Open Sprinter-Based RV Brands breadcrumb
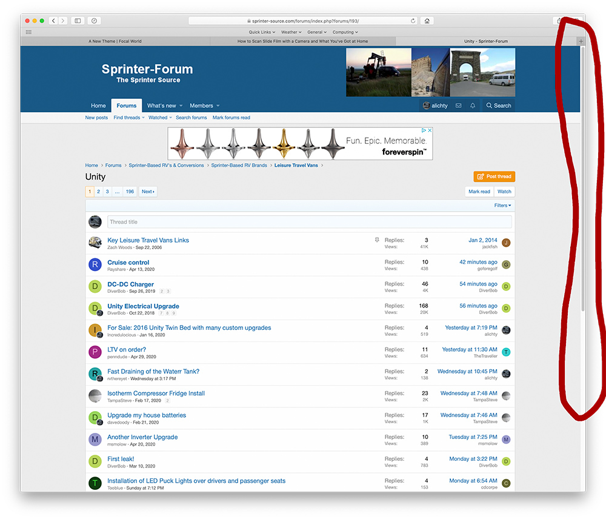Image resolution: width=606 pixels, height=519 pixels. (x=239, y=165)
